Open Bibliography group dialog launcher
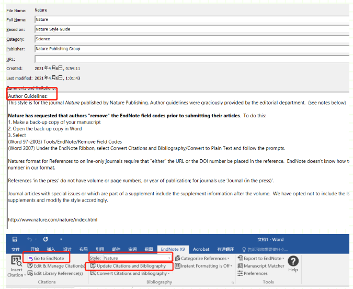Screen dimensions: 353x289 point(233,283)
